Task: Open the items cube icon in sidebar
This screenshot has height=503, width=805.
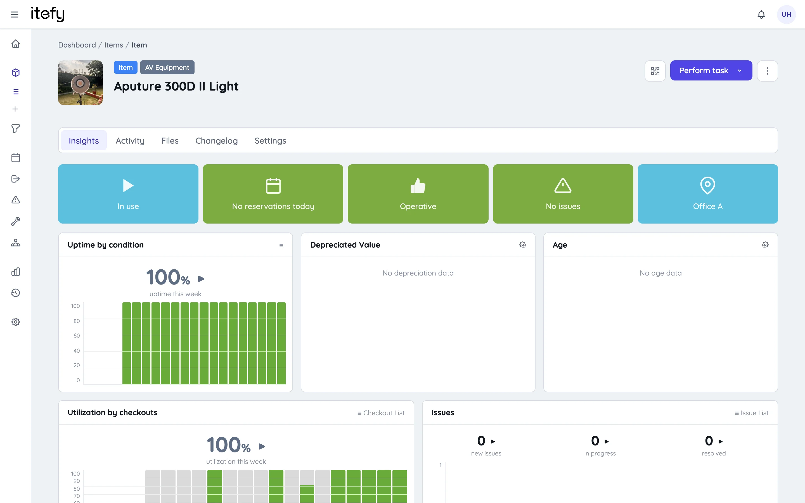Action: (16, 73)
